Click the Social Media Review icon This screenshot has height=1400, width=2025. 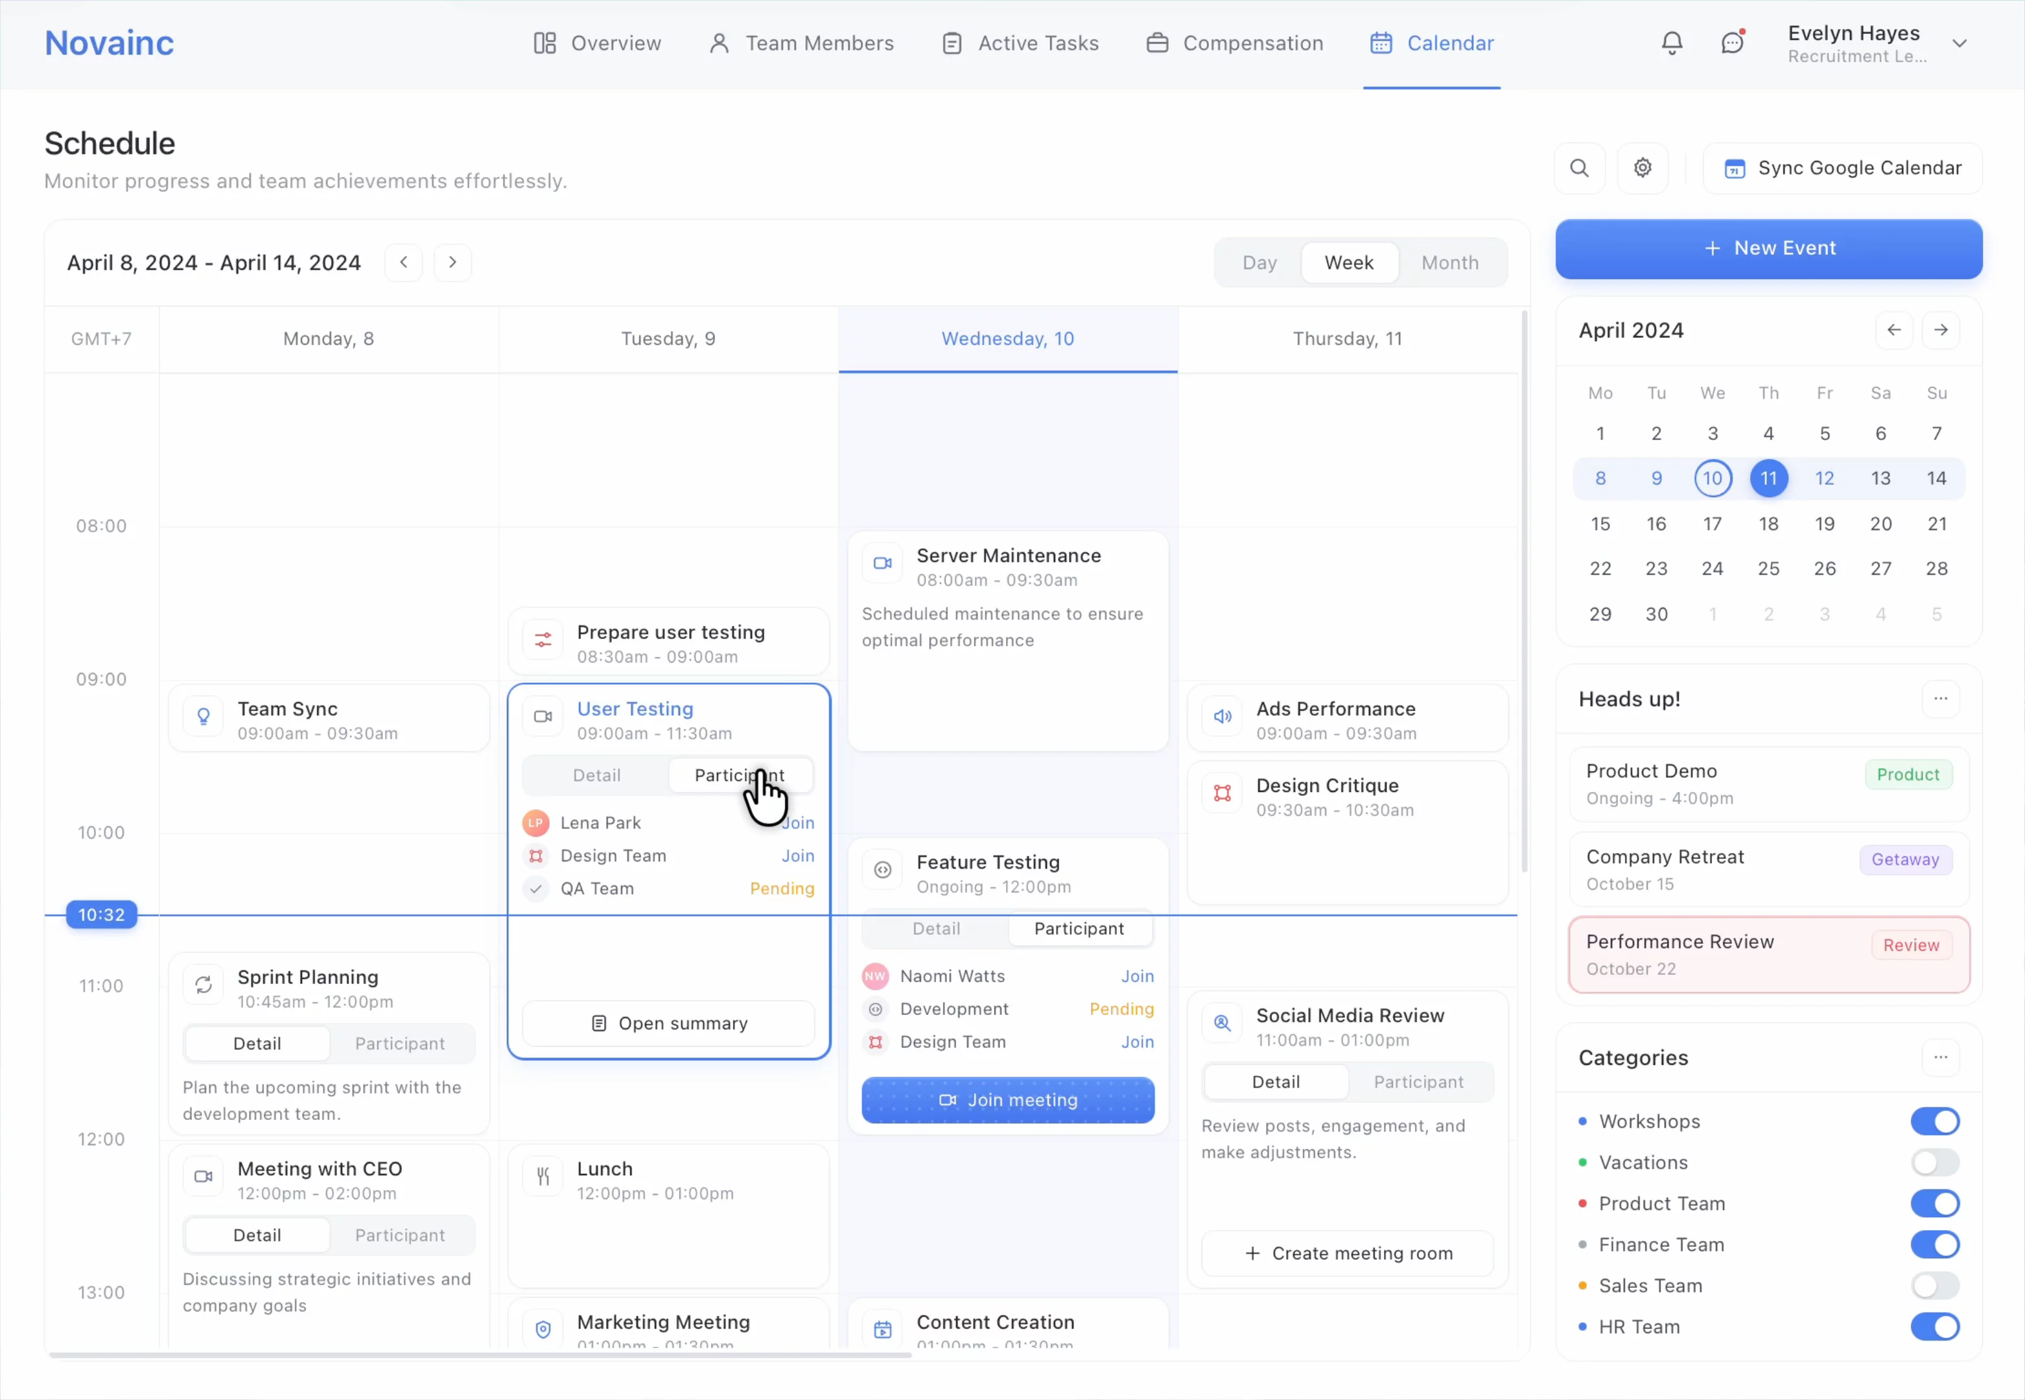pyautogui.click(x=1222, y=1023)
